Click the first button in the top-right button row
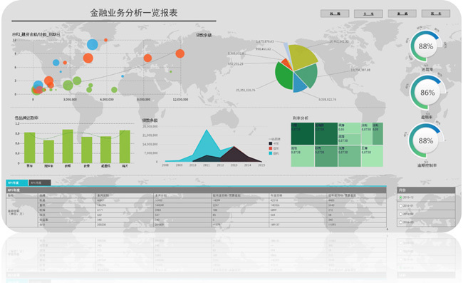 point(335,14)
